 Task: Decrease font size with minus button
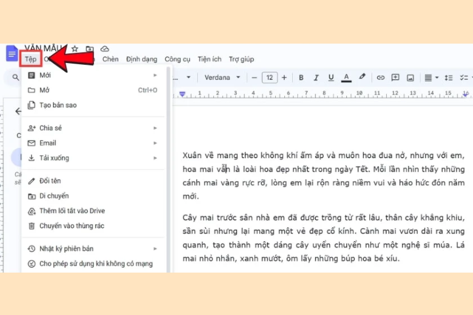coord(254,78)
